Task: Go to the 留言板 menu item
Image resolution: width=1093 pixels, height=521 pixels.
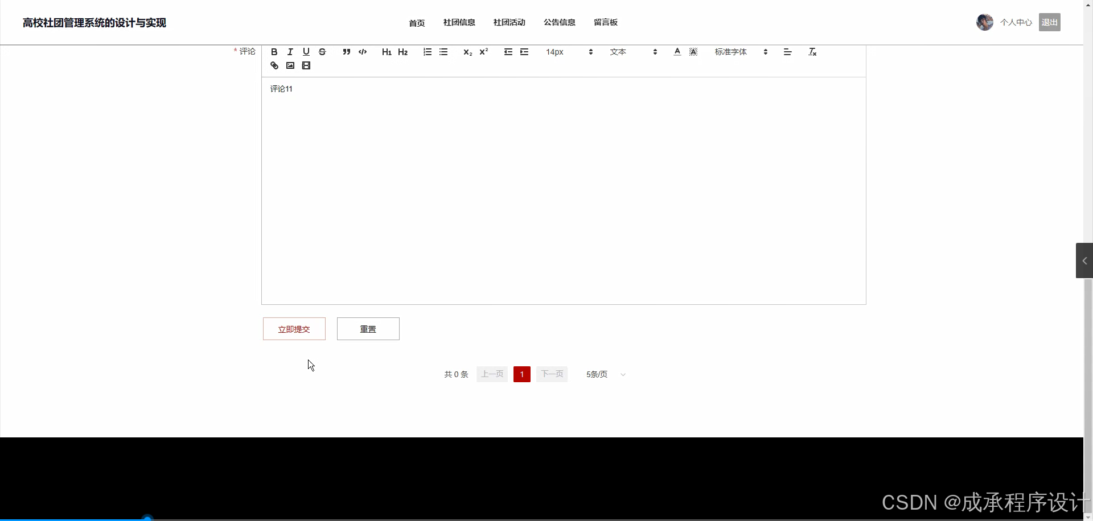Action: coord(605,22)
